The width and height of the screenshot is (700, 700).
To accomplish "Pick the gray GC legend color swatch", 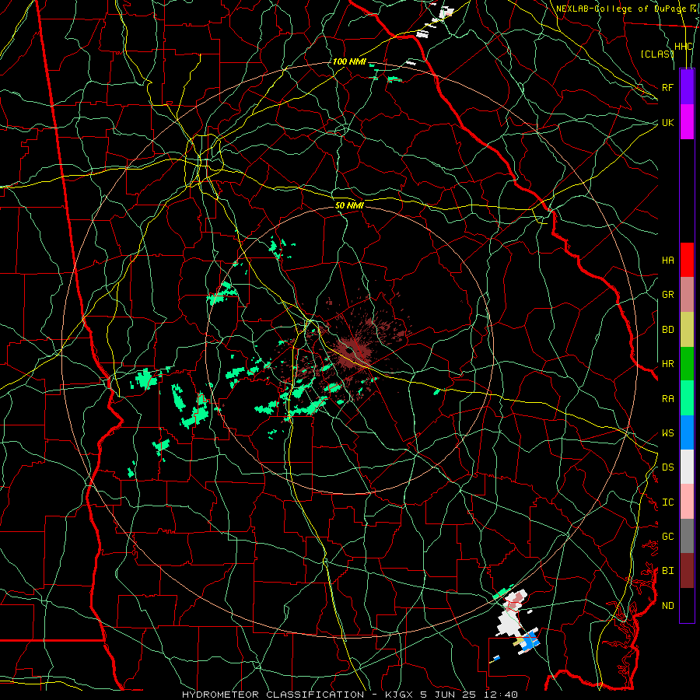I will tap(687, 536).
